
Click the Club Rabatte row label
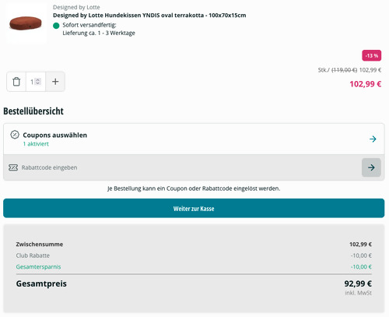tap(33, 255)
